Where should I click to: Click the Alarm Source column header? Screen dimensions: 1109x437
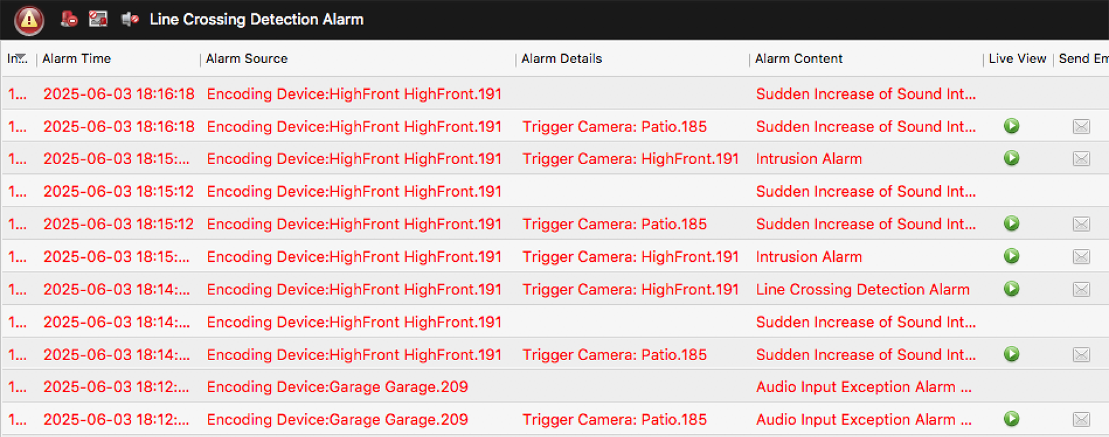246,58
